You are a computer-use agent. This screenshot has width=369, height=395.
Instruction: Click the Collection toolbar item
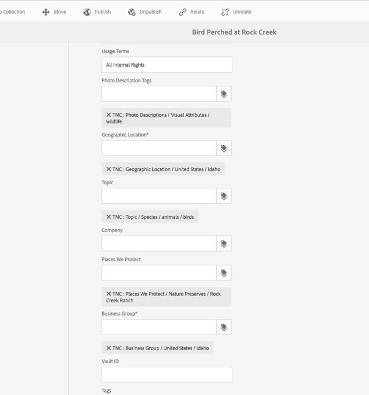point(13,12)
